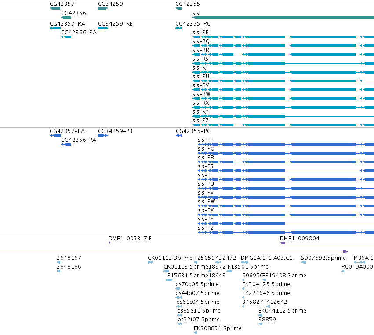Image resolution: width=374 pixels, height=335 pixels.
Task: Open the CG34259 gene feature
Action: click(x=103, y=8)
